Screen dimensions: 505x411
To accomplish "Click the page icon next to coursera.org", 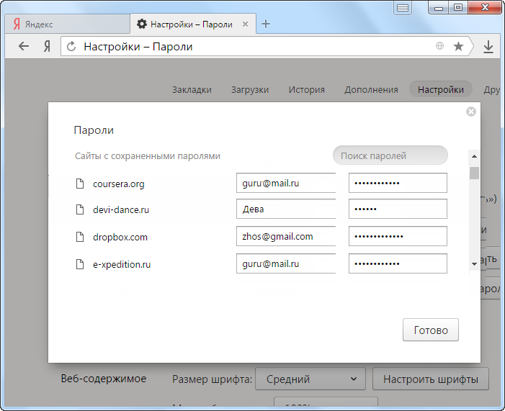I will [x=79, y=184].
